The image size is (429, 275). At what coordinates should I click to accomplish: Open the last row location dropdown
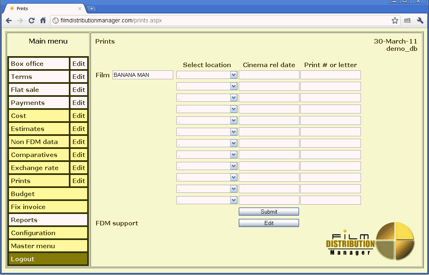point(207,200)
